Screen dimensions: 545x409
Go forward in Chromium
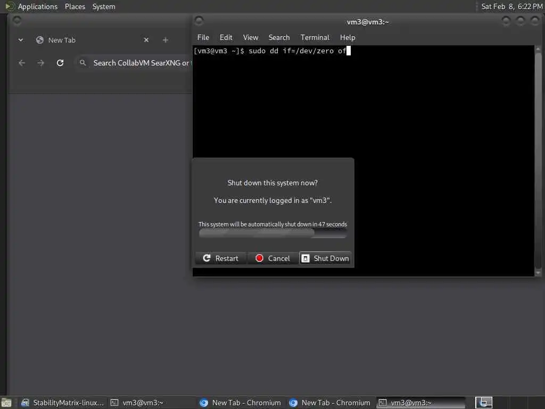pos(40,63)
